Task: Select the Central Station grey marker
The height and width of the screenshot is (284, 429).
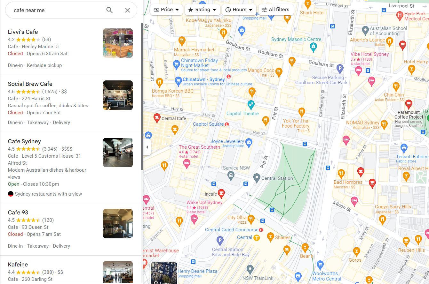Action: 257,178
